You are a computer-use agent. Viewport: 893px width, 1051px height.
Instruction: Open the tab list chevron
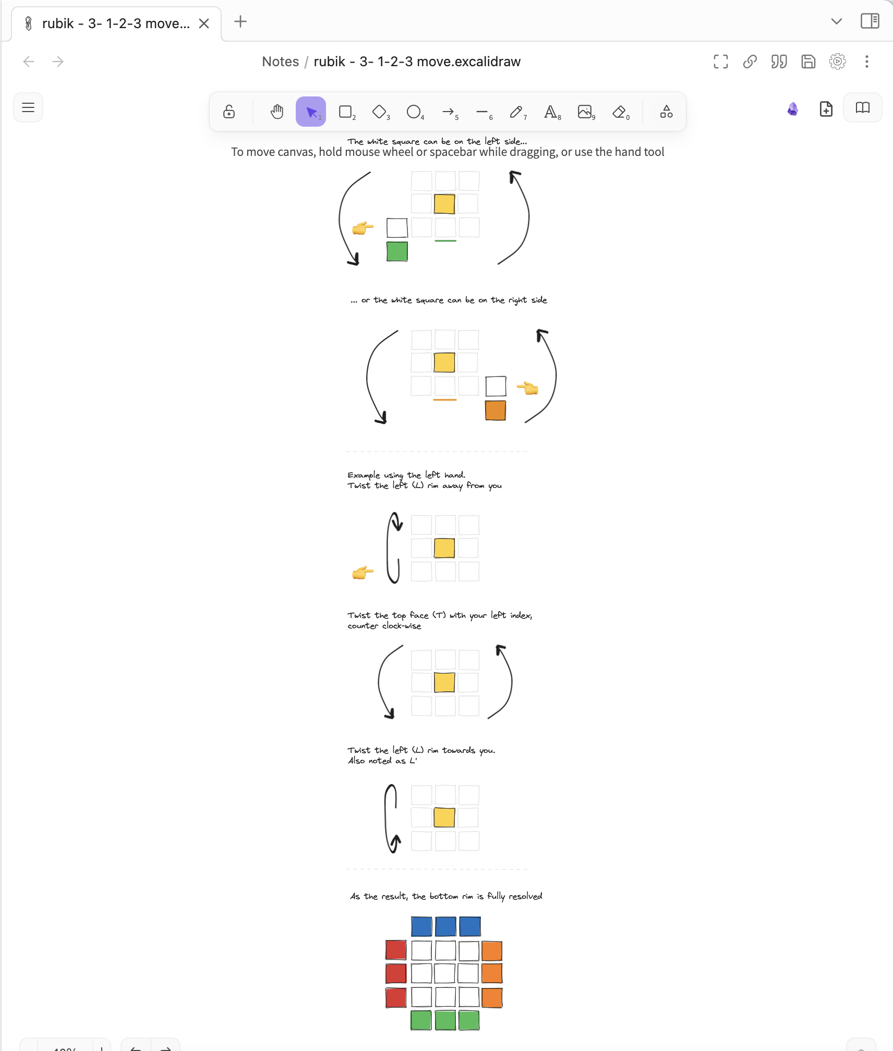pos(836,21)
